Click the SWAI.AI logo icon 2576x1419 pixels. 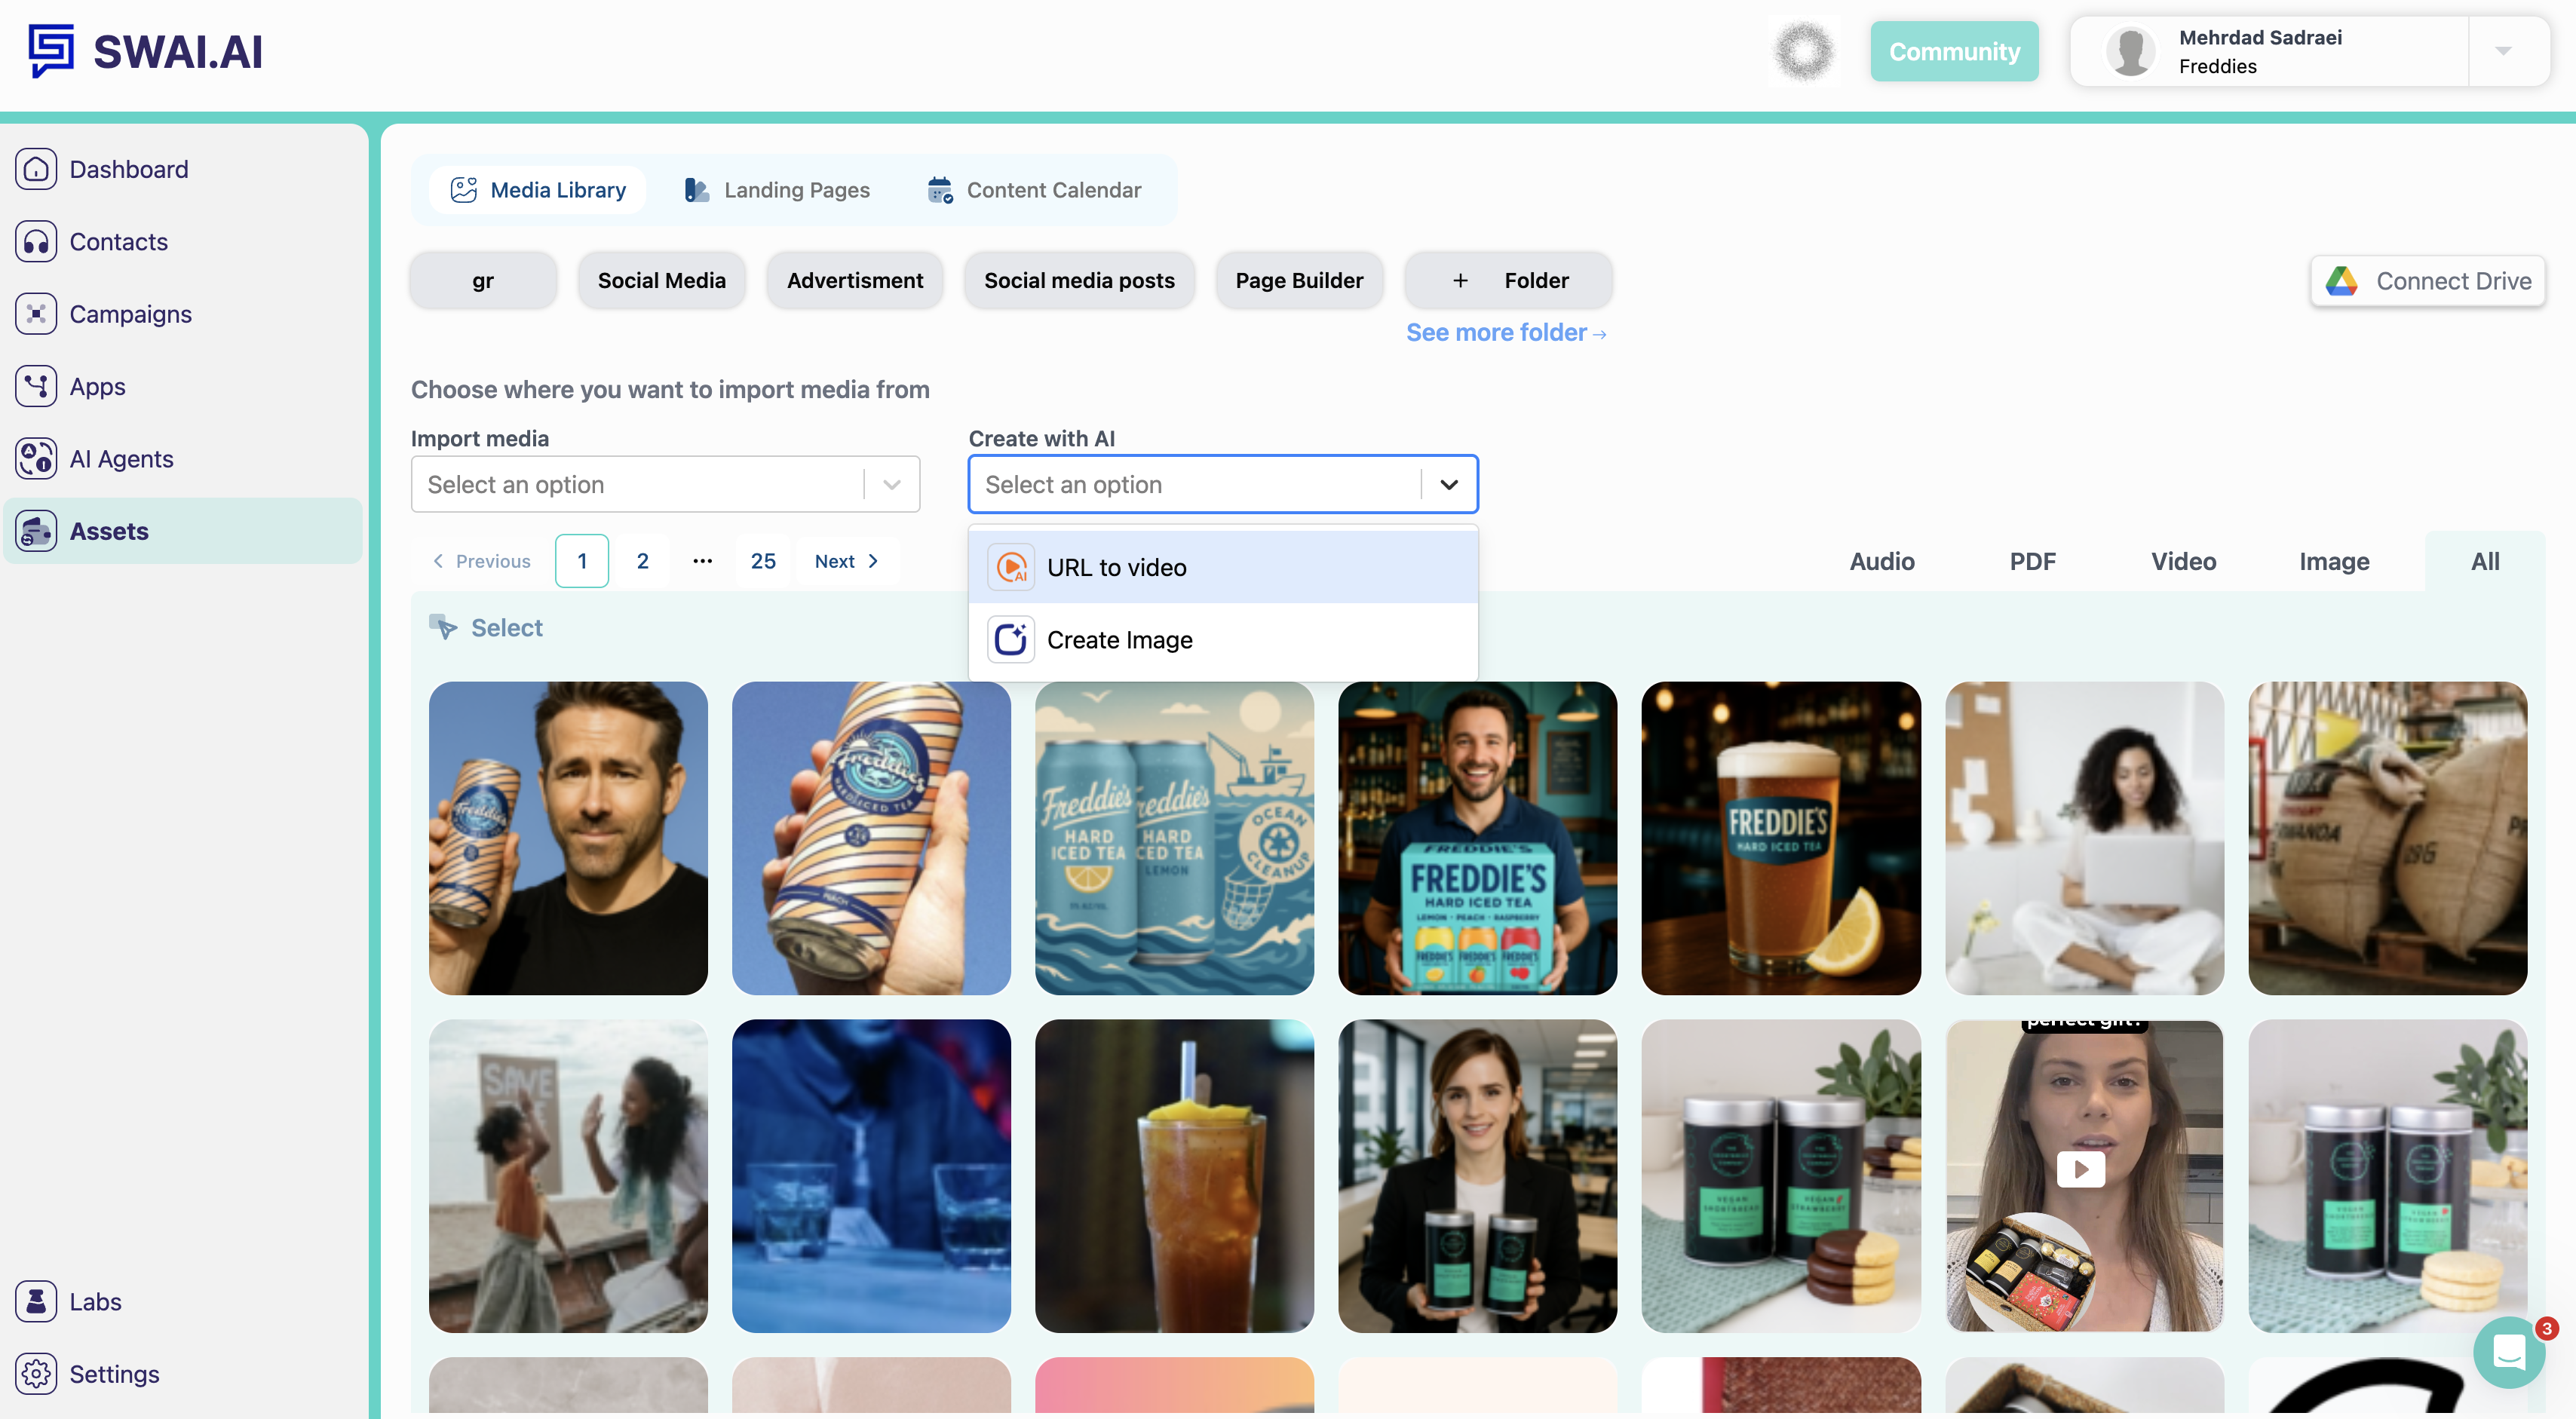tap(51, 50)
